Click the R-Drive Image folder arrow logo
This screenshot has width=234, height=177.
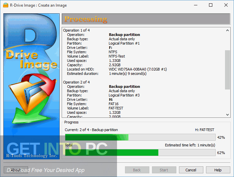(x=32, y=98)
